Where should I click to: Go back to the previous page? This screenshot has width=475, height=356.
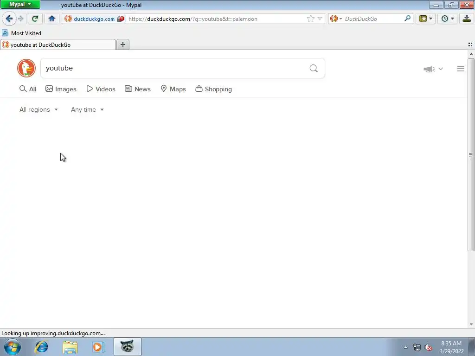pyautogui.click(x=9, y=19)
